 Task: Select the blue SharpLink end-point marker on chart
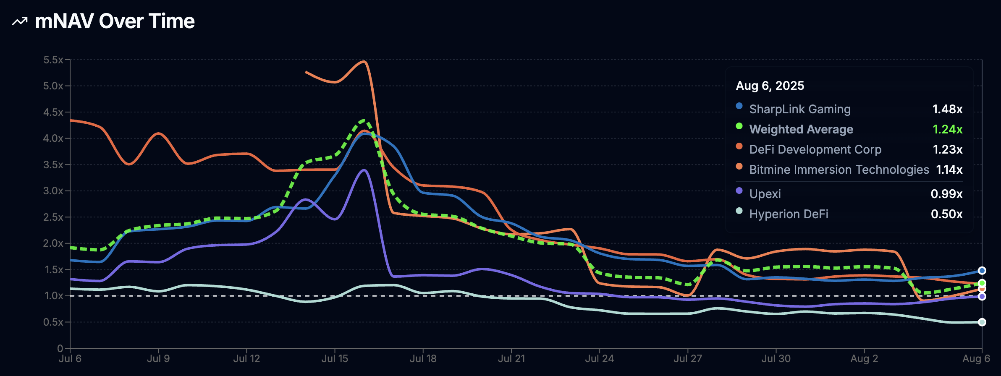[x=982, y=271]
